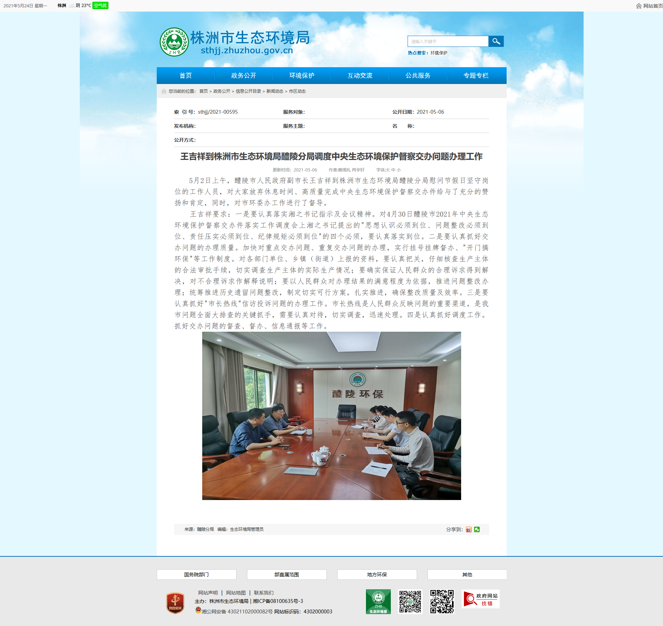Share the article to WeChat

pos(477,529)
